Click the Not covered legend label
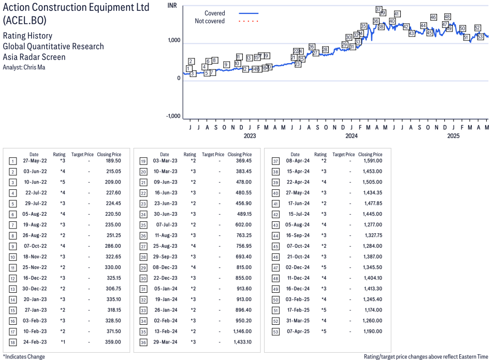 pos(210,21)
